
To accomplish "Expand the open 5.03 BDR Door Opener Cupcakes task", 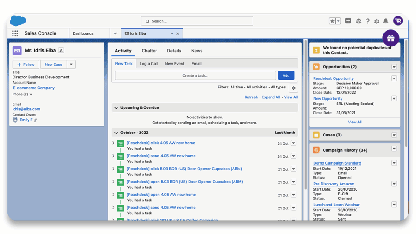I will (113, 182).
